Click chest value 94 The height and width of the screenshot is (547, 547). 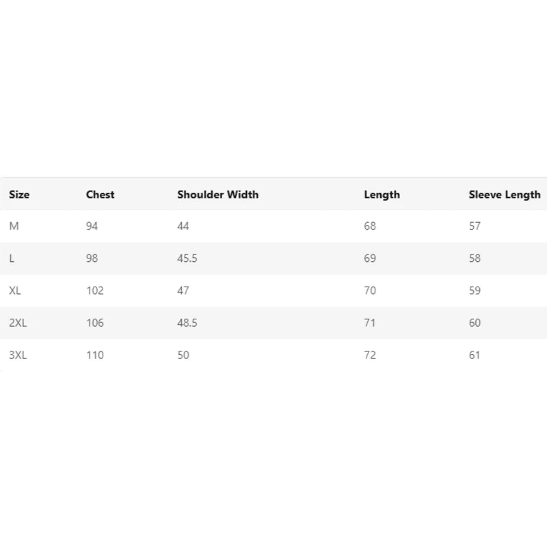pos(92,226)
